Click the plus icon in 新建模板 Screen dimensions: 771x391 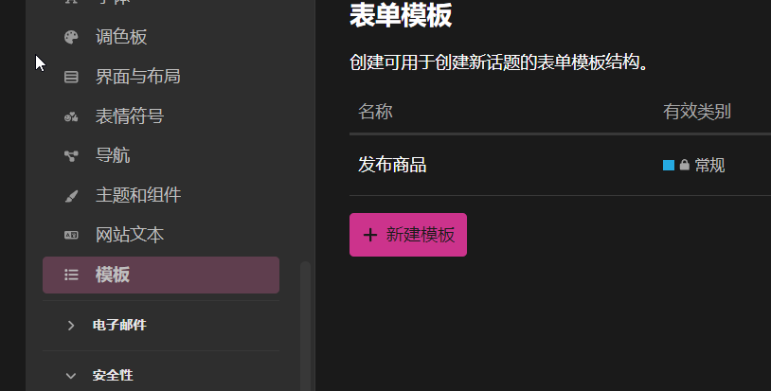coord(370,235)
